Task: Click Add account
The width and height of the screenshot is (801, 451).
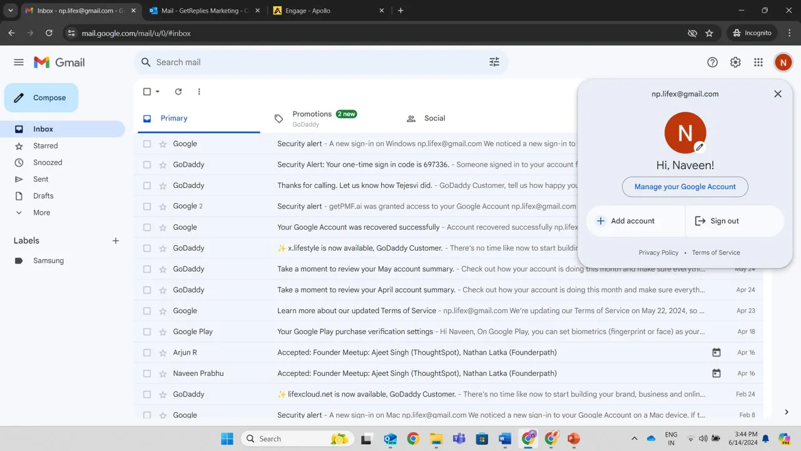Action: tap(635, 221)
